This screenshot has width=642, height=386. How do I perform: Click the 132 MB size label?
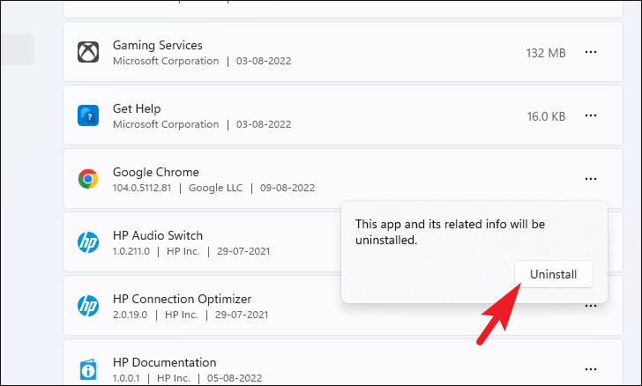tap(546, 53)
